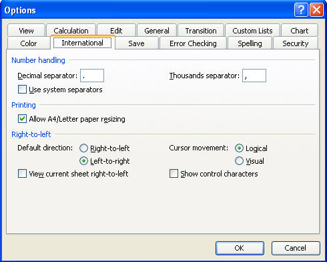Select the General tab
The width and height of the screenshot is (327, 262).
point(157,31)
